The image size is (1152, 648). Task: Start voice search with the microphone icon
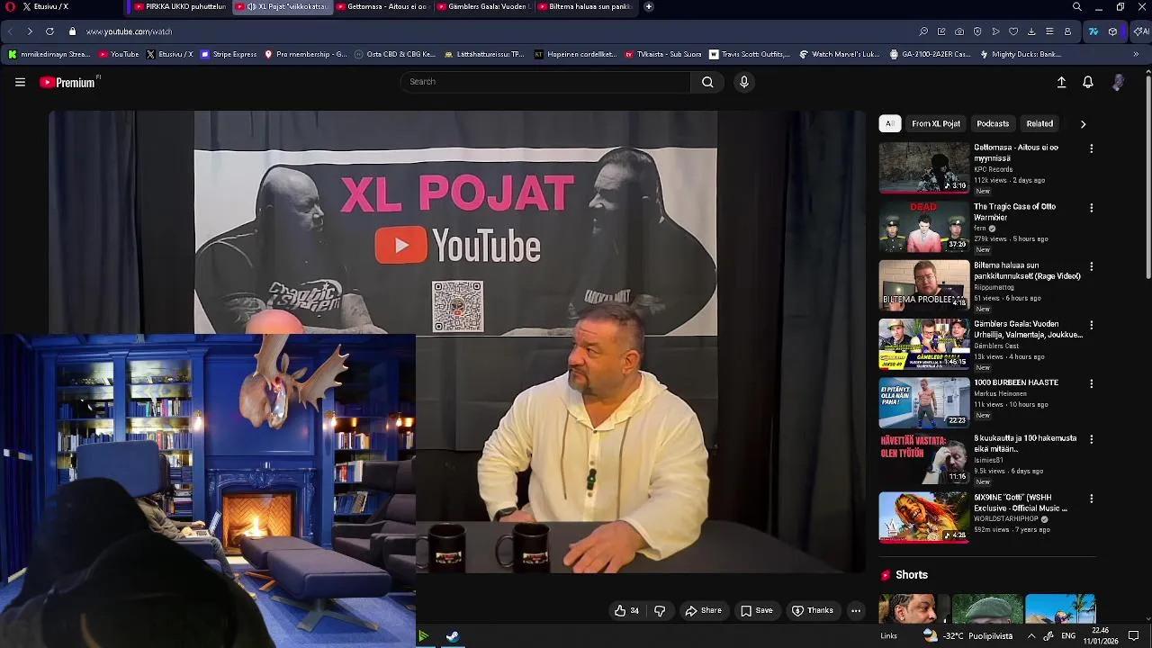[x=743, y=82]
